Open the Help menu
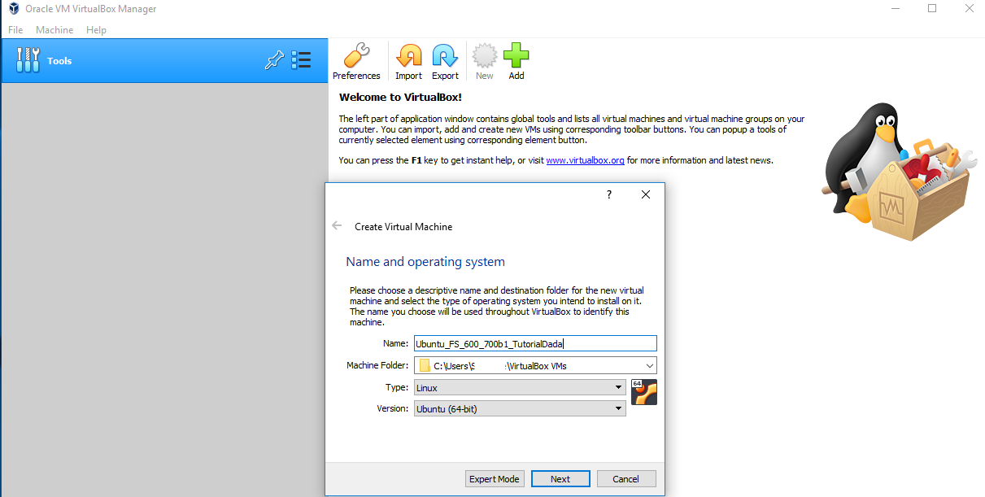 [96, 30]
